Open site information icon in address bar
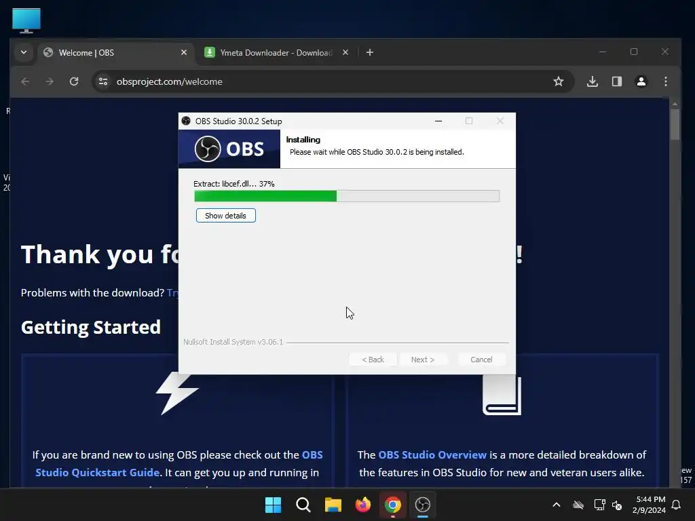695x521 pixels. tap(103, 81)
